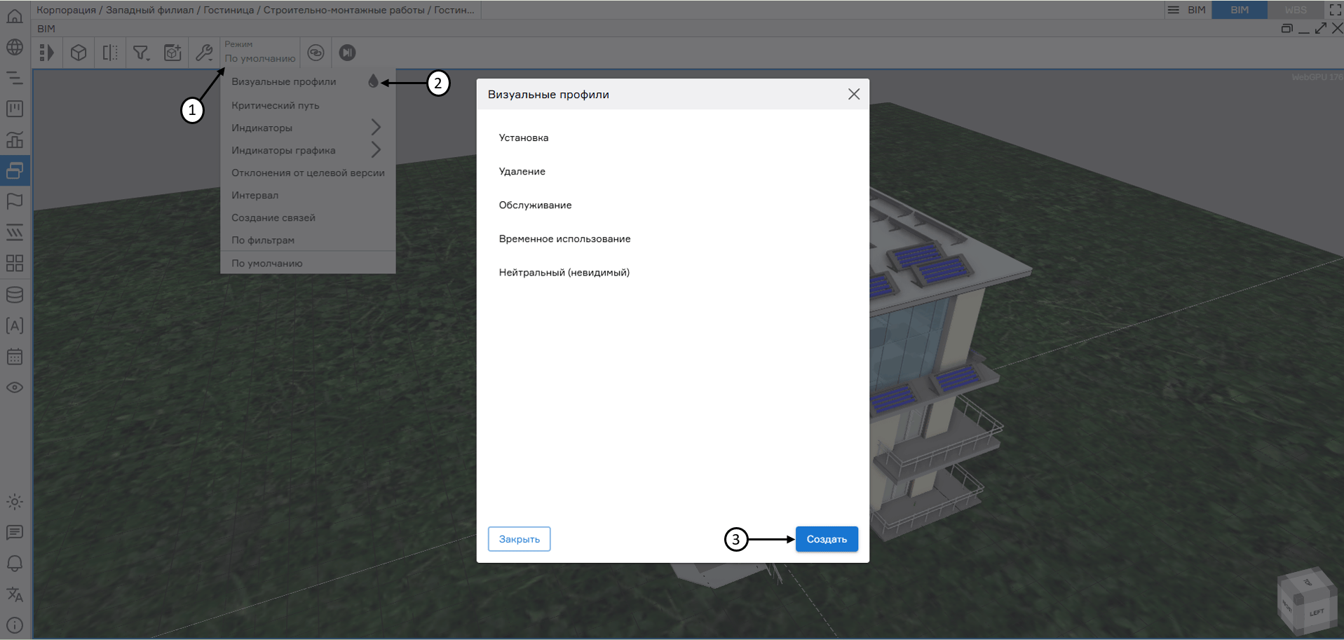Screen dimensions: 1344x640
Task: Click the add model icon in toolbar
Action: point(172,52)
